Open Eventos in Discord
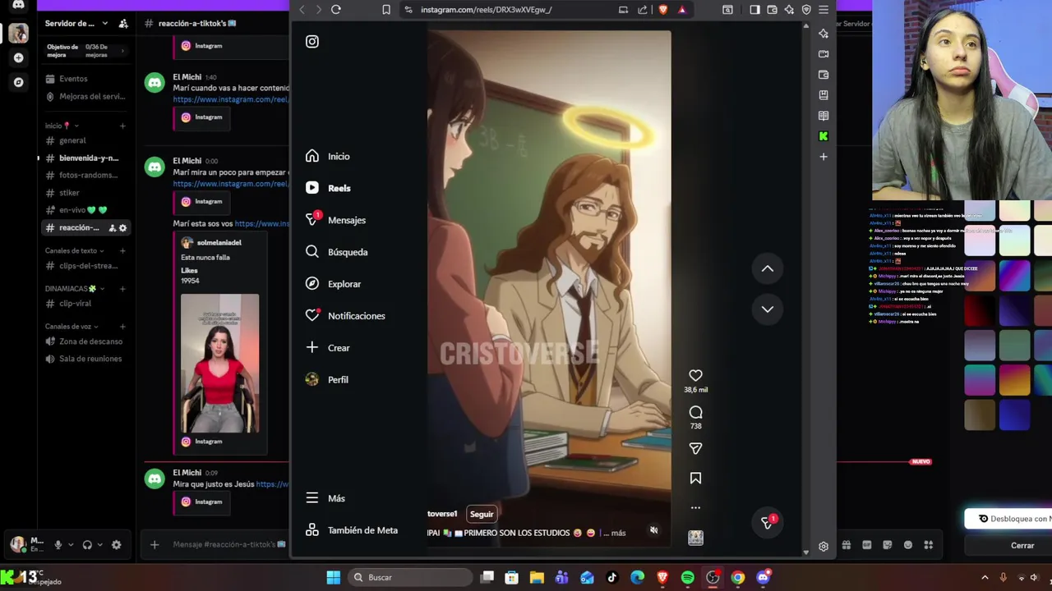This screenshot has width=1052, height=591. point(73,79)
